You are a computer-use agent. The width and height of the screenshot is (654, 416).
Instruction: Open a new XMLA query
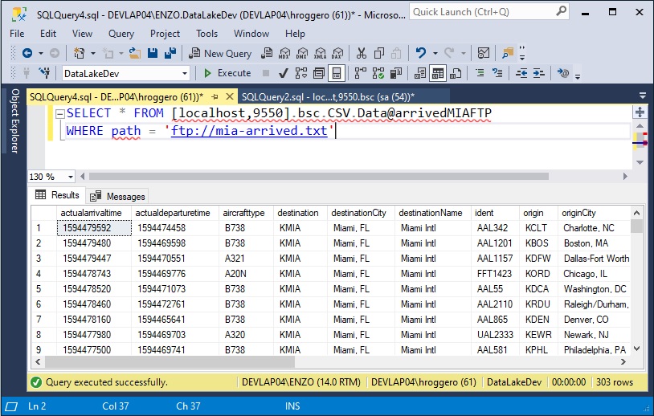click(320, 53)
